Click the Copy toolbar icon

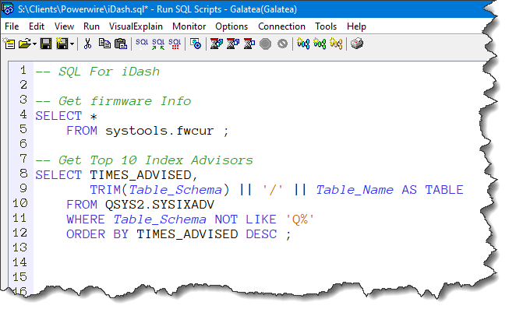pyautogui.click(x=103, y=44)
